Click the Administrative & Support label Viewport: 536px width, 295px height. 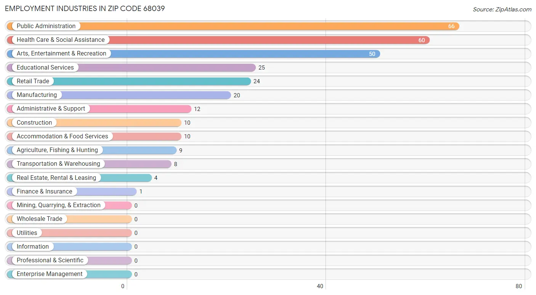pyautogui.click(x=51, y=109)
